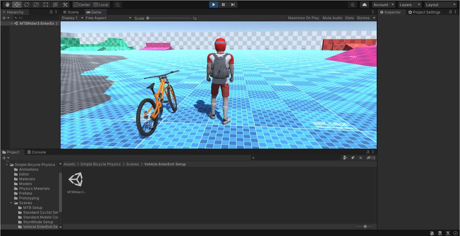460x236 pixels.
Task: Toggle Maximize On Play
Action: pyautogui.click(x=303, y=18)
